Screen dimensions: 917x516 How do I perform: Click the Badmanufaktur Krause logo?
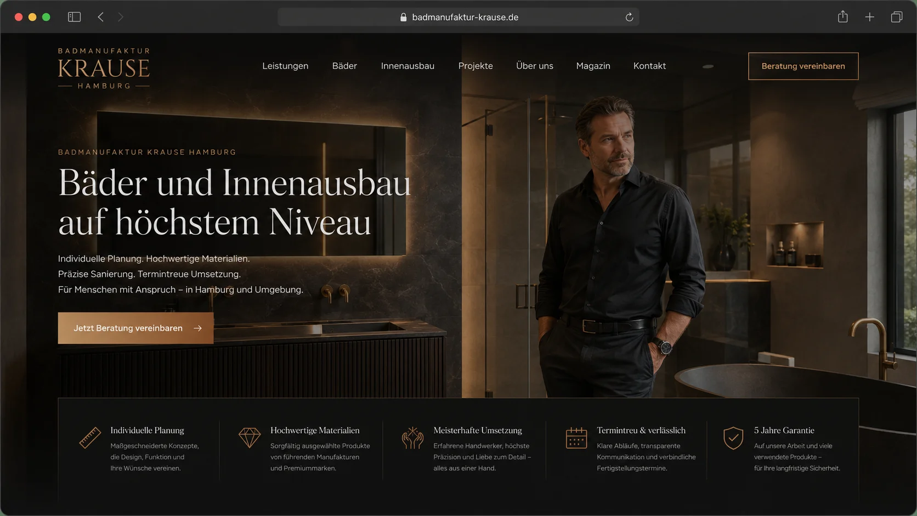click(104, 69)
